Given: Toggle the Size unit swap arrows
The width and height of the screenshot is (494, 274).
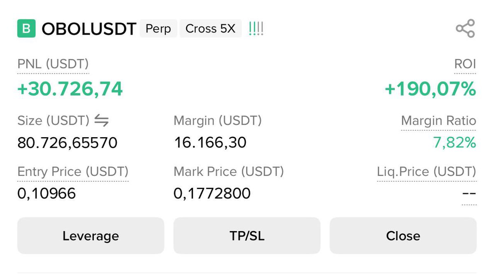Looking at the screenshot, I should pyautogui.click(x=101, y=120).
